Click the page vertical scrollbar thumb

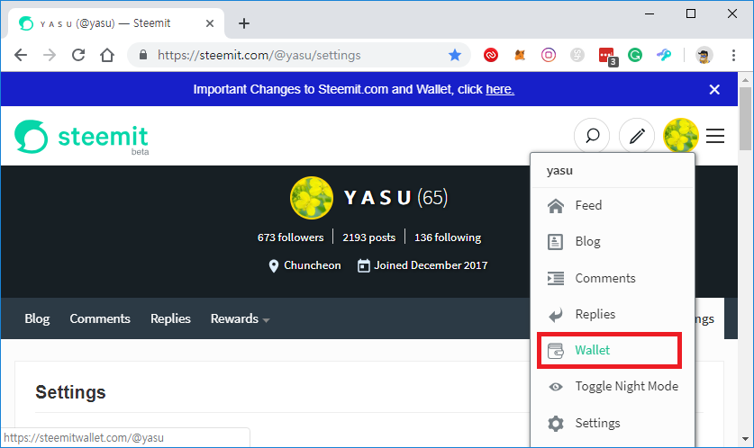click(x=745, y=119)
